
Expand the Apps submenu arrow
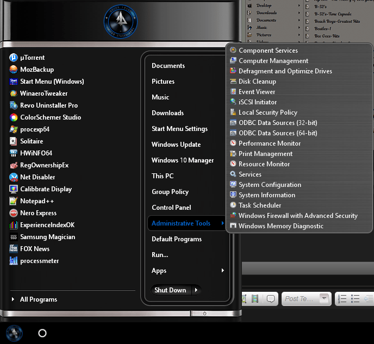click(x=222, y=270)
